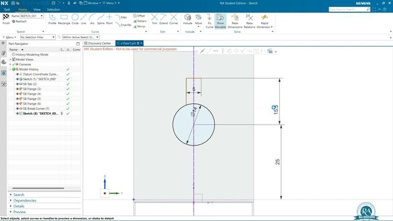Click the Include tool icon
The height and width of the screenshot is (221, 393).
[187, 17]
